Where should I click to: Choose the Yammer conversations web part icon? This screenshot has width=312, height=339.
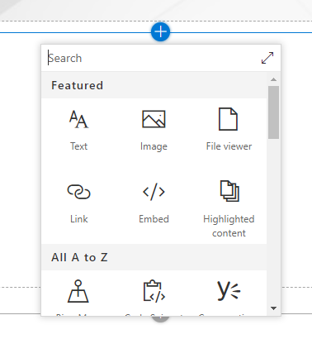pos(229,290)
